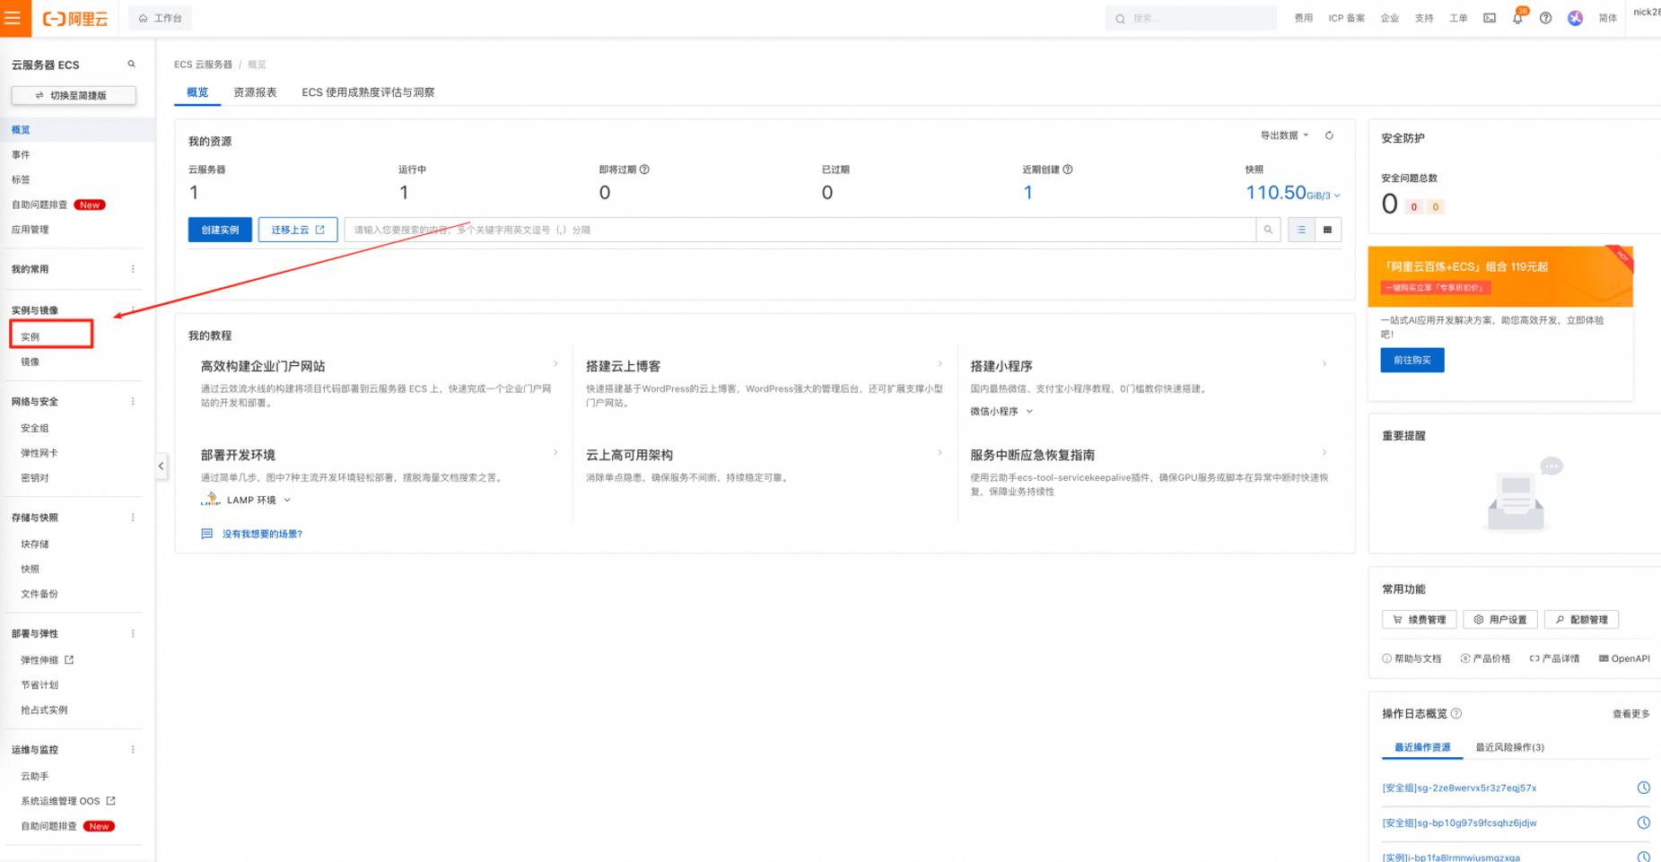Click the arrow on 高效构建企业门户网站 card
The height and width of the screenshot is (862, 1661).
point(555,364)
